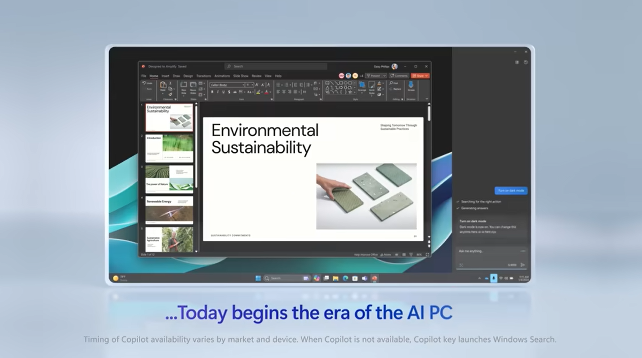Open Microsoft Store from the taskbar

tap(355, 278)
